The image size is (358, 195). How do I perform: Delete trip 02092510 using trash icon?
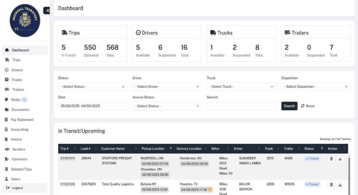331,159
